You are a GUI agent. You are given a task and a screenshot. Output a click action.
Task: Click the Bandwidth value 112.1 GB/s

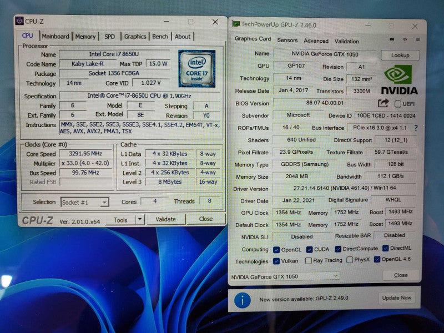tap(391, 176)
